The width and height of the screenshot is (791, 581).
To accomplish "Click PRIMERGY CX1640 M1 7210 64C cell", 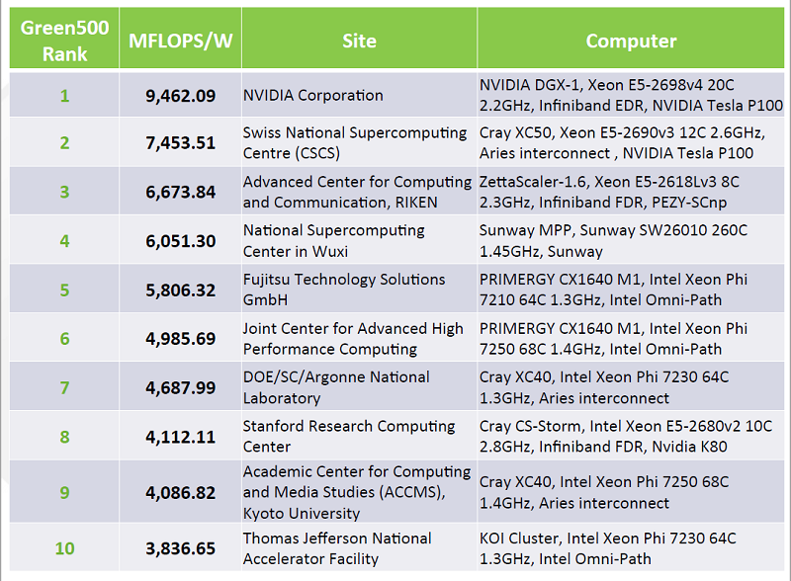I will [631, 290].
